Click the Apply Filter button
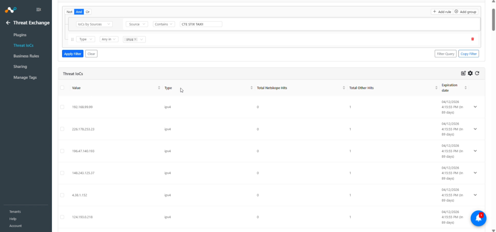The image size is (496, 232). [73, 54]
